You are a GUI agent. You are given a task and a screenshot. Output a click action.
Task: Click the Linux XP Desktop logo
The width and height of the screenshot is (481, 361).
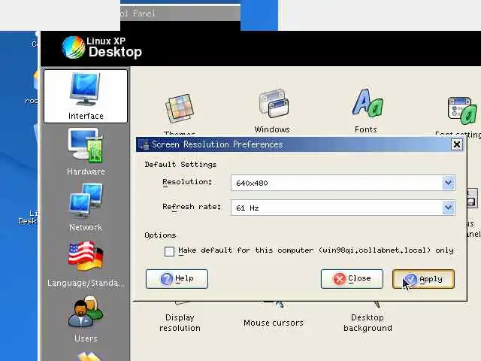(x=102, y=47)
